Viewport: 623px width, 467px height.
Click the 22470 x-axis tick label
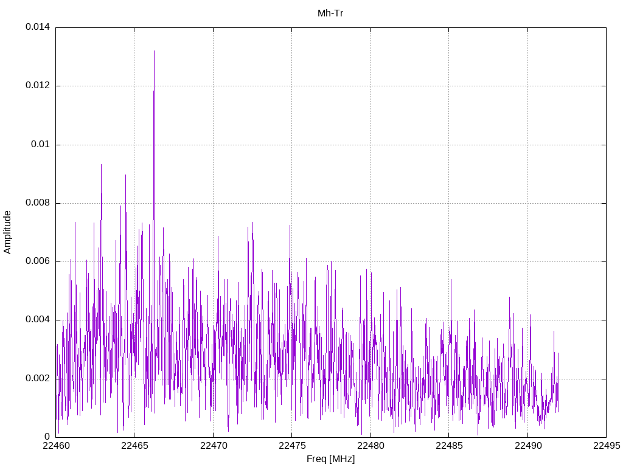(x=213, y=446)
